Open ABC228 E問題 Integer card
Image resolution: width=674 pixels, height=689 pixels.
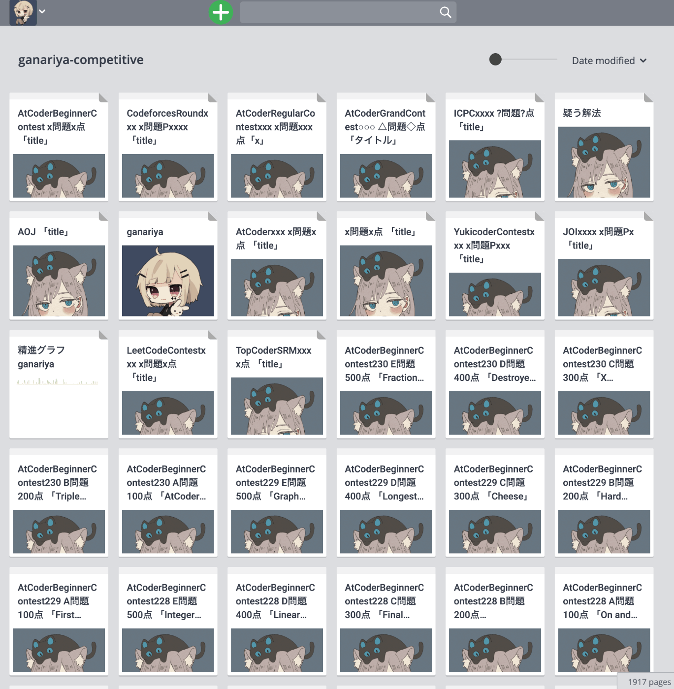click(x=168, y=622)
